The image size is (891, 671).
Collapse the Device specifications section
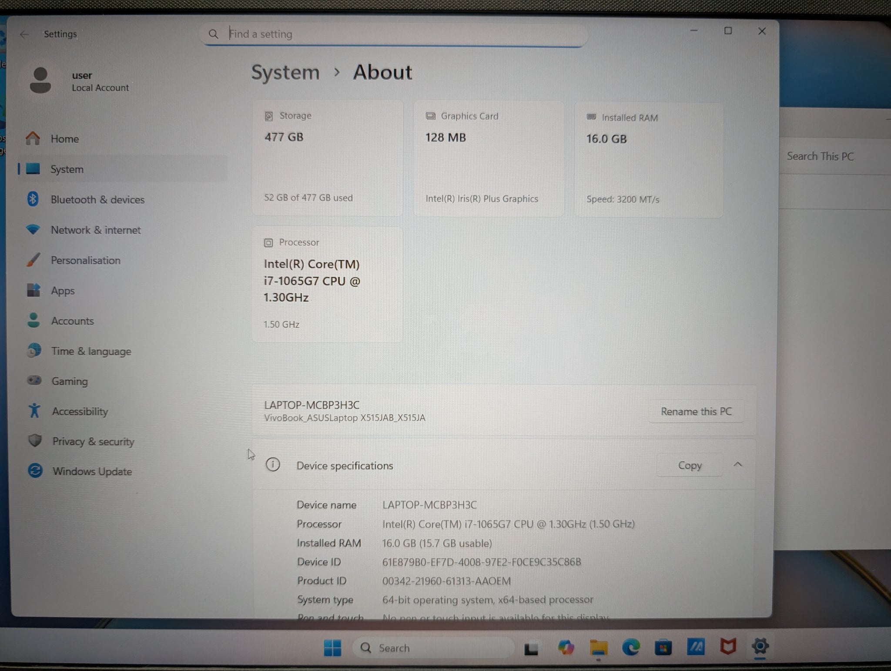pos(738,465)
